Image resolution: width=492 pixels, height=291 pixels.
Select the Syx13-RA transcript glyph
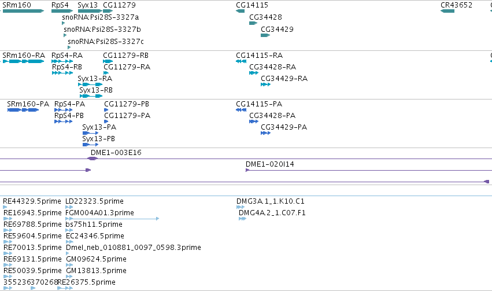click(90, 84)
